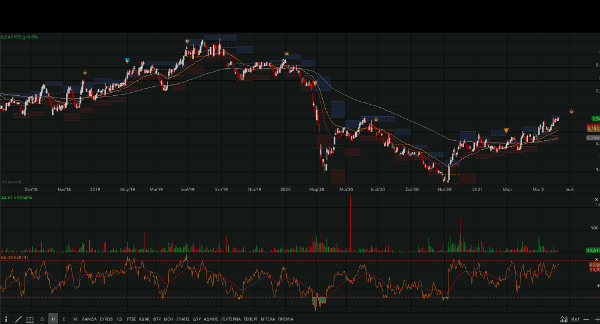Open the data table list icon

tap(30, 319)
